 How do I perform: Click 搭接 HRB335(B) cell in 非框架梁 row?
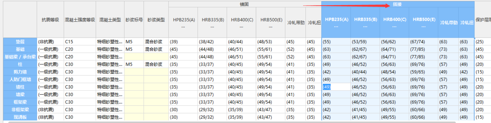(x=365, y=109)
